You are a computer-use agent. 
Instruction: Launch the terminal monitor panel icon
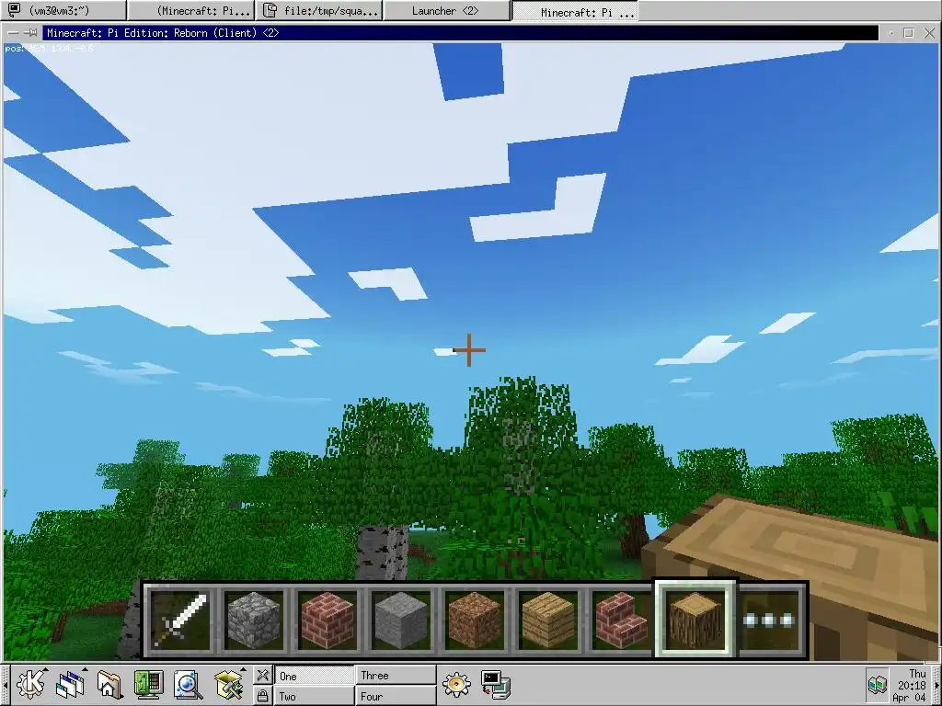pyautogui.click(x=148, y=684)
